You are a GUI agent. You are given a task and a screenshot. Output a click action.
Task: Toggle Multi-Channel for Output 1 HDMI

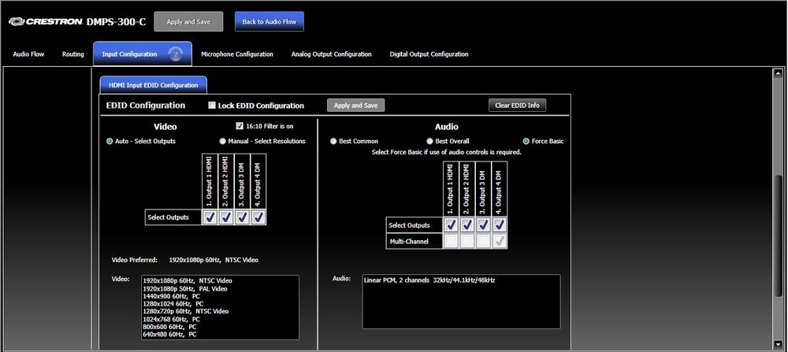(452, 241)
